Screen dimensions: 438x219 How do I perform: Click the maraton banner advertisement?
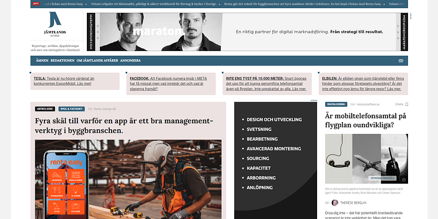pos(247,32)
